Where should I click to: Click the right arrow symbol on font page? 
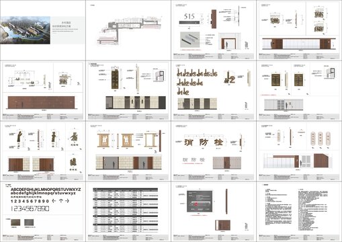coord(67,201)
